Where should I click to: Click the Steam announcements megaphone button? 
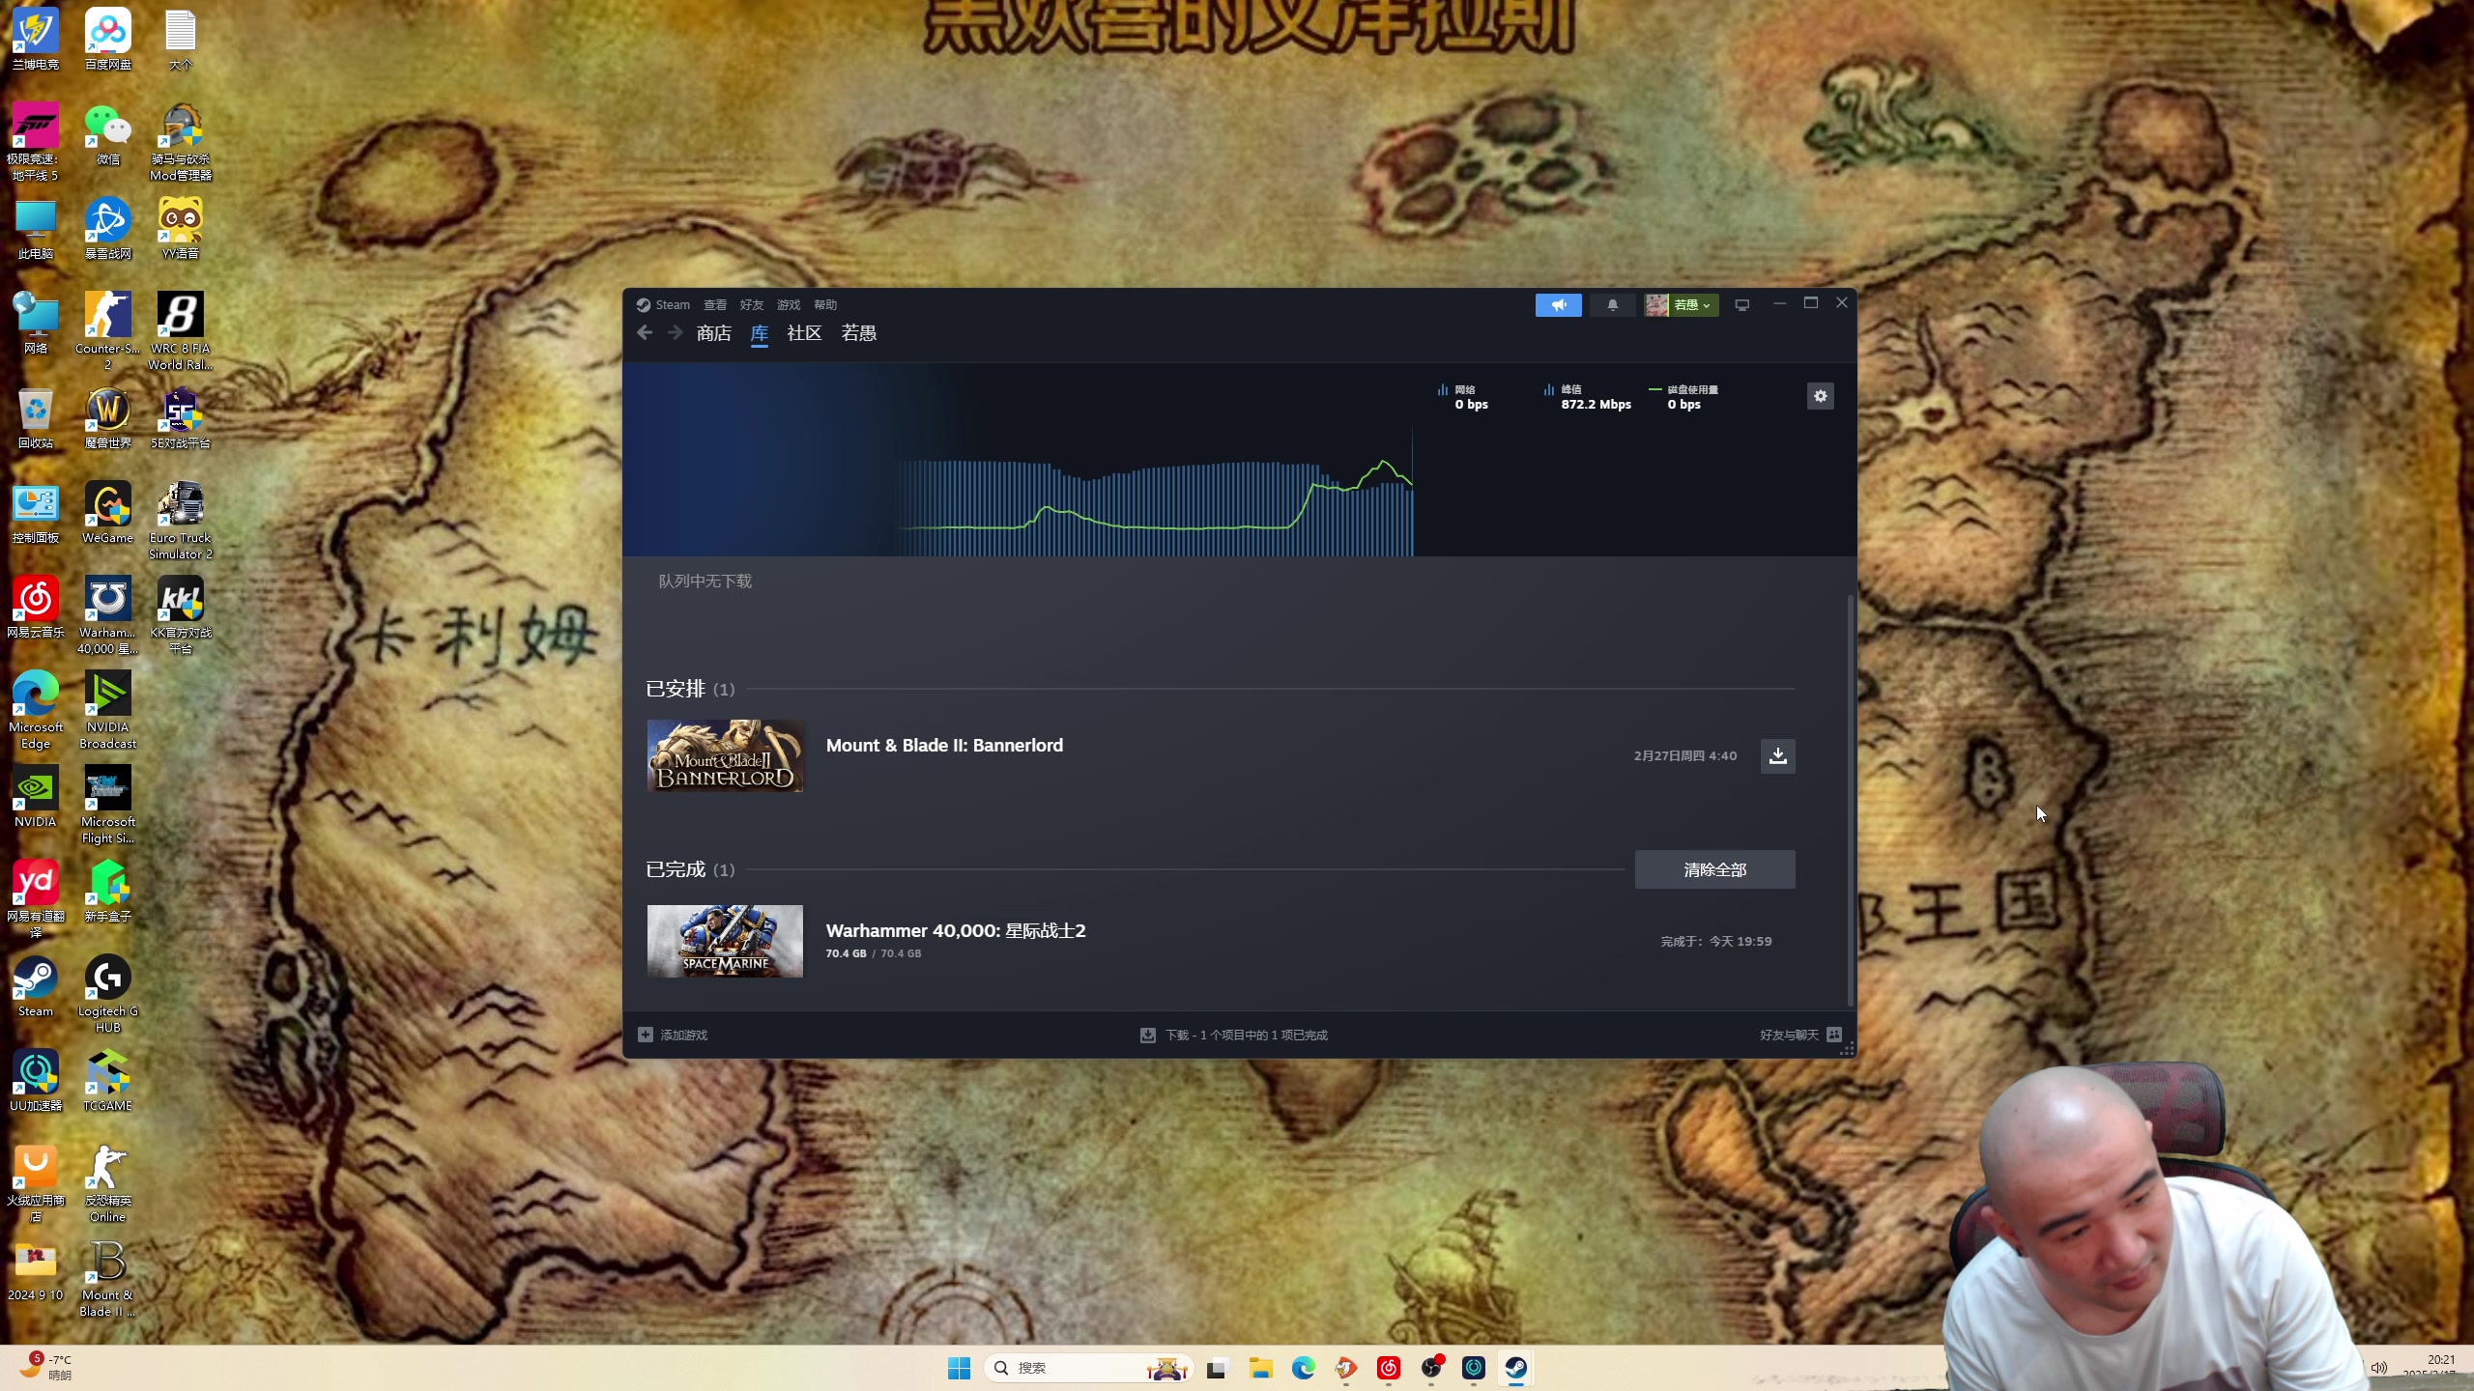pos(1558,305)
